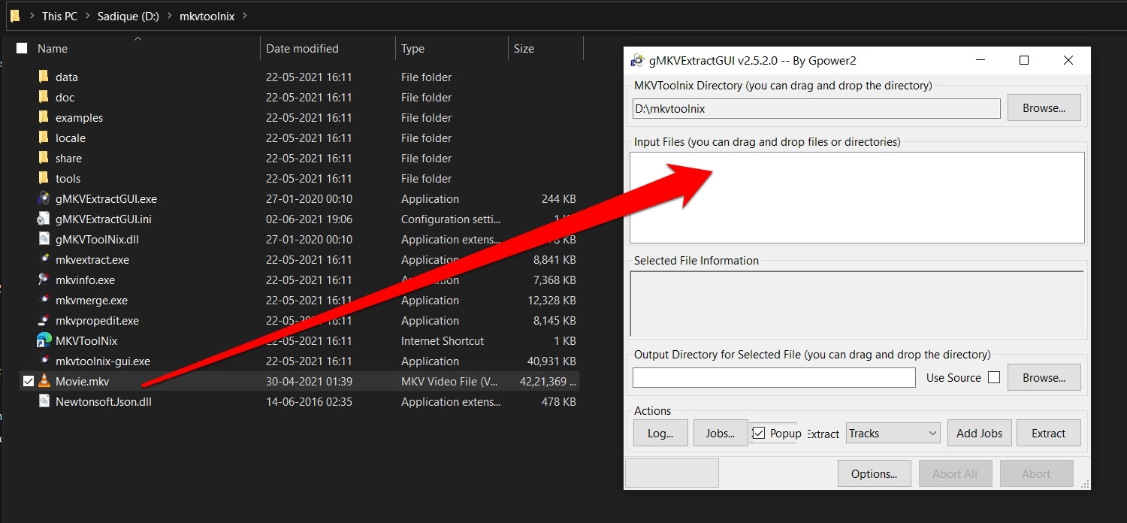
Task: Open the Tracks extraction mode dropdown
Action: pyautogui.click(x=893, y=433)
